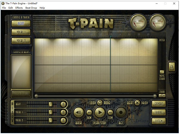Mute the Vocal 1 mixer channel
This screenshot has width=180, height=135.
click(63, 112)
